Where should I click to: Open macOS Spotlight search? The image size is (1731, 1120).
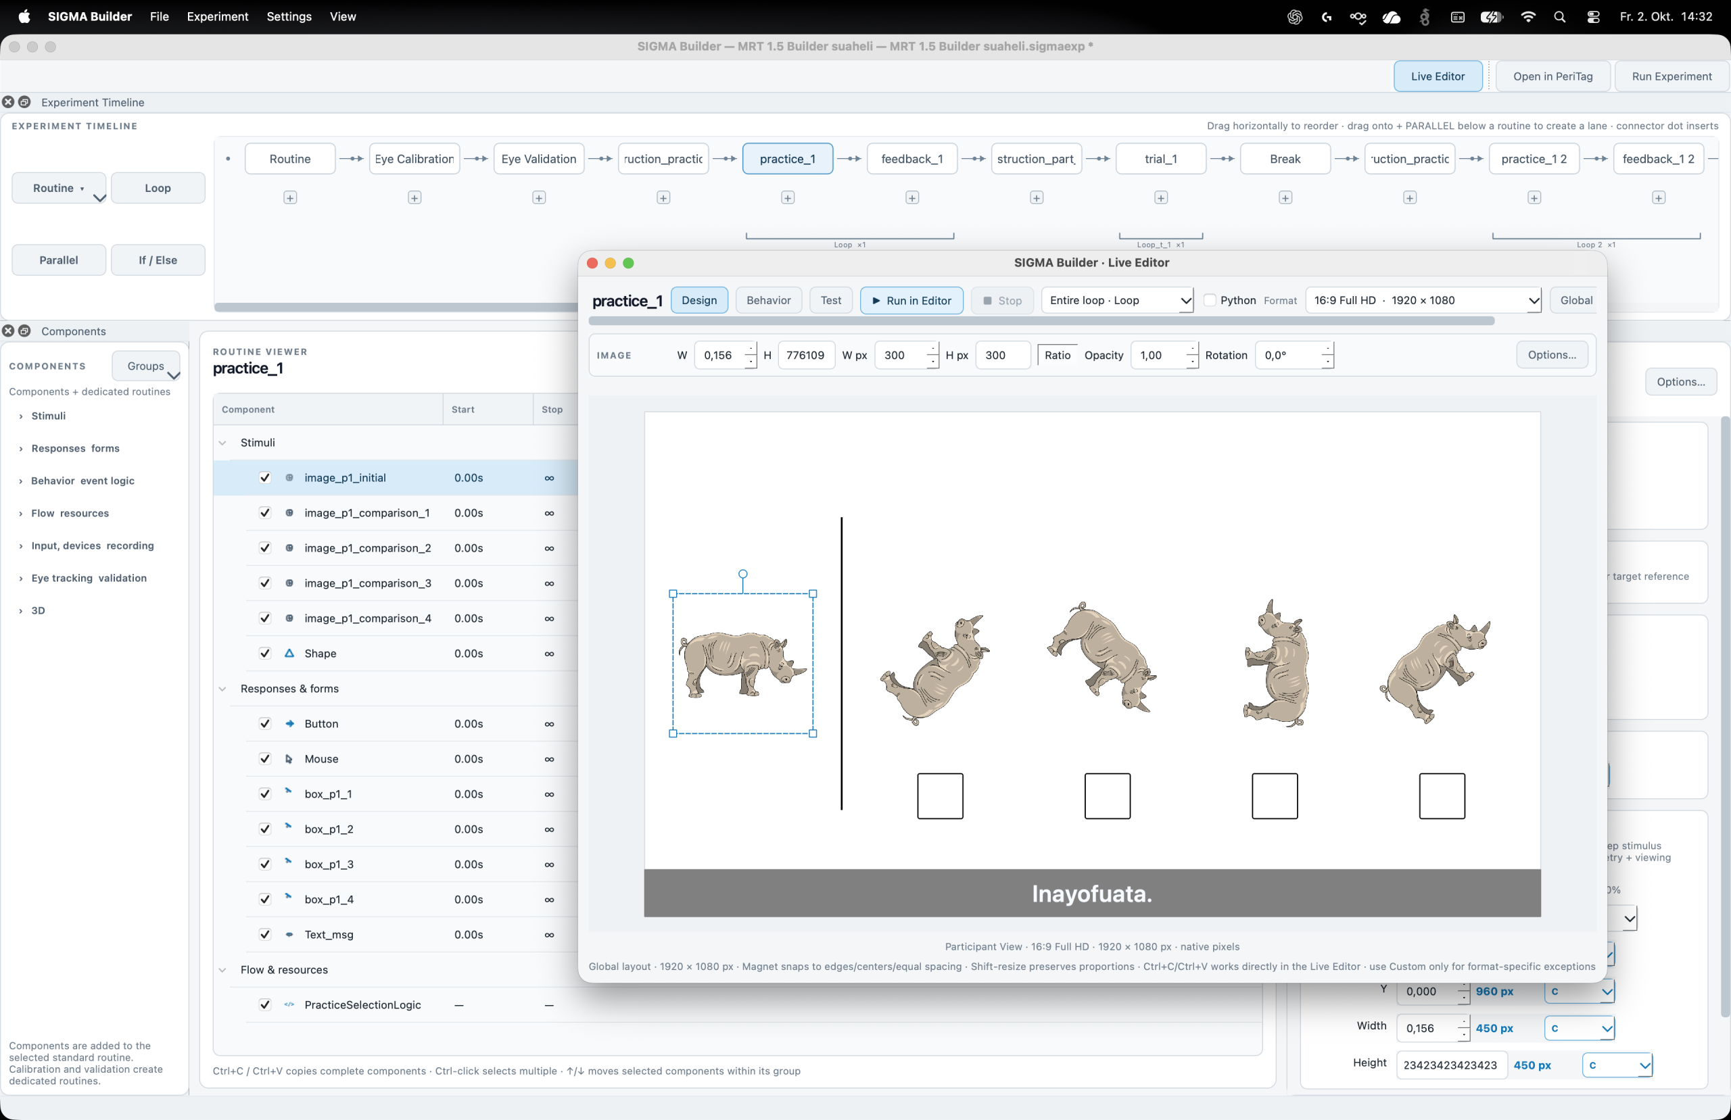(x=1559, y=17)
